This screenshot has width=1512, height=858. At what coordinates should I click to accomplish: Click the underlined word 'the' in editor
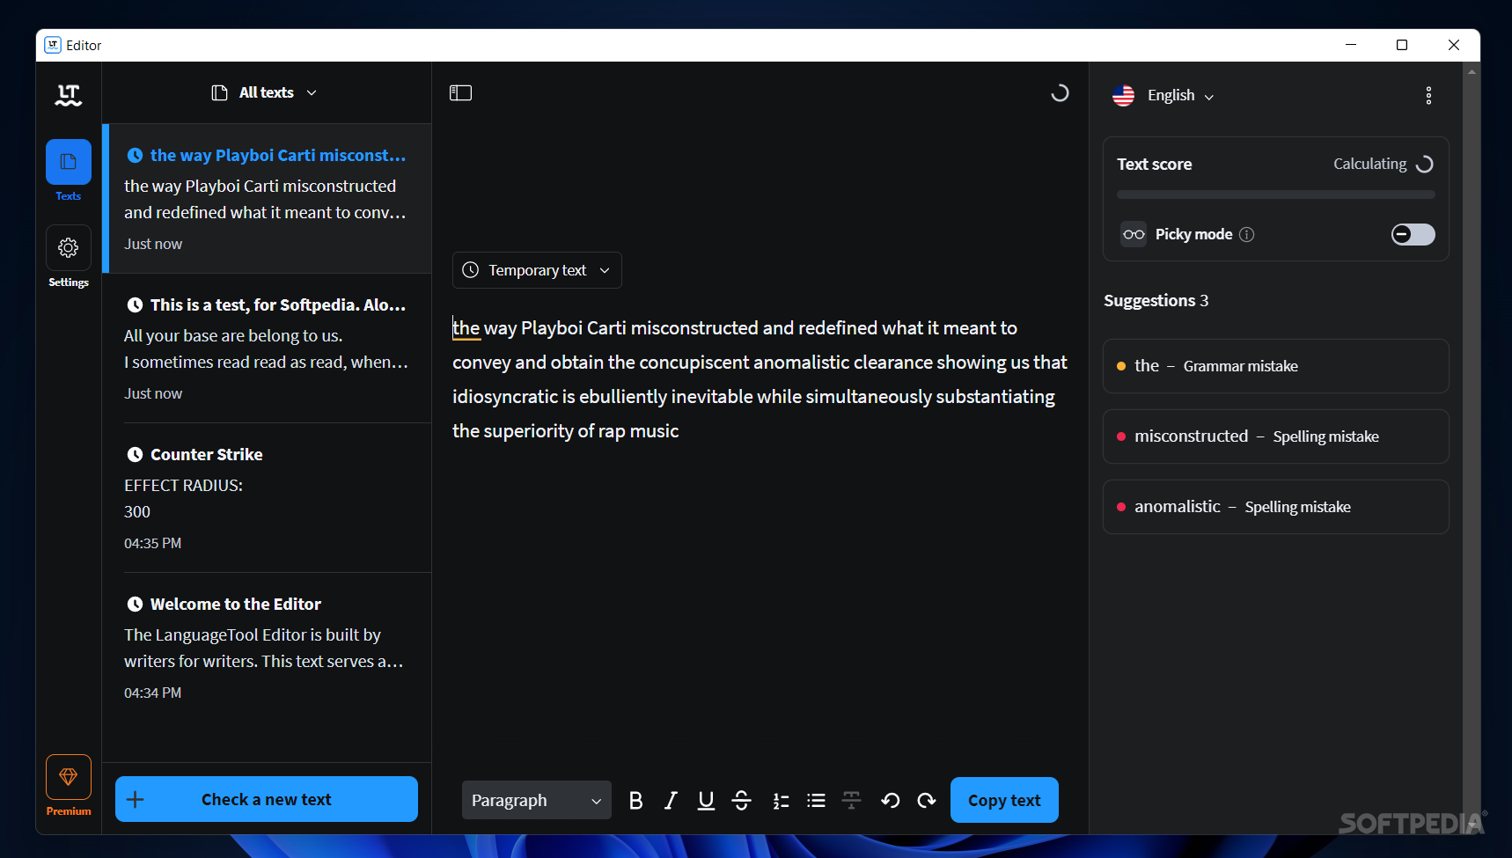tap(466, 328)
